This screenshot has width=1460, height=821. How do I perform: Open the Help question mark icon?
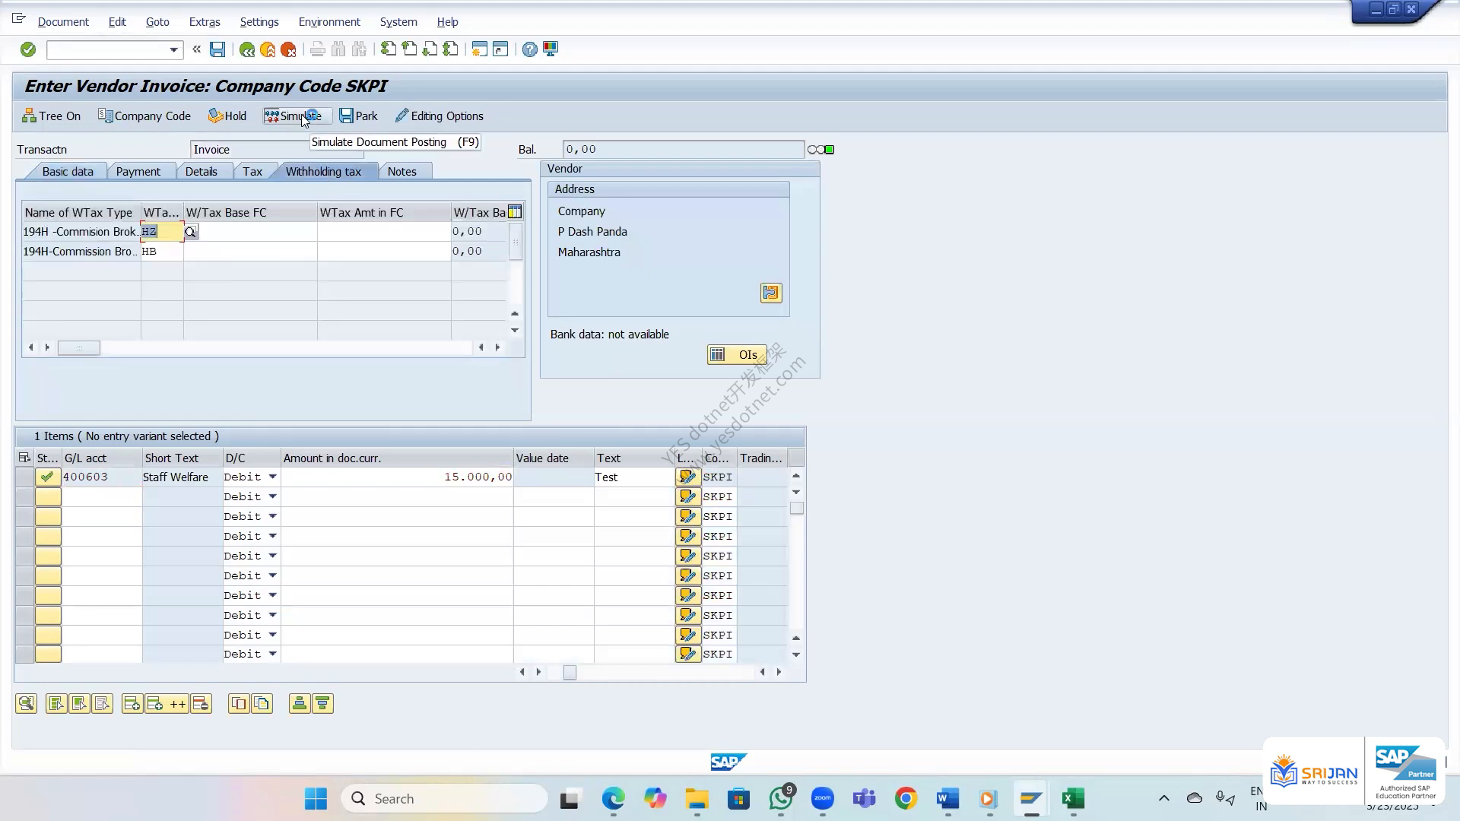click(x=530, y=49)
